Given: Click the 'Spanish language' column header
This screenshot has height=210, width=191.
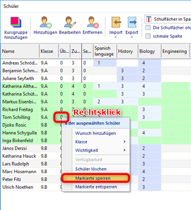Looking at the screenshot, I should (105, 51).
